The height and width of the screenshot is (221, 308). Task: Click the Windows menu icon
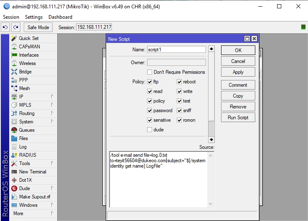click(x=14, y=205)
